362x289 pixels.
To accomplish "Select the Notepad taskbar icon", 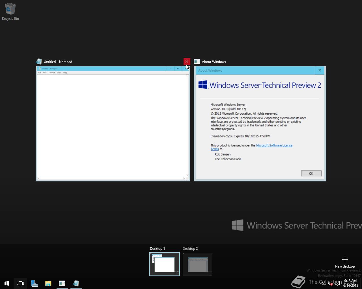I will pos(76,283).
